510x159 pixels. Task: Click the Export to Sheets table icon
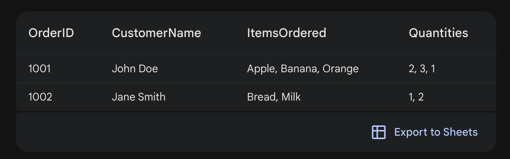[378, 132]
